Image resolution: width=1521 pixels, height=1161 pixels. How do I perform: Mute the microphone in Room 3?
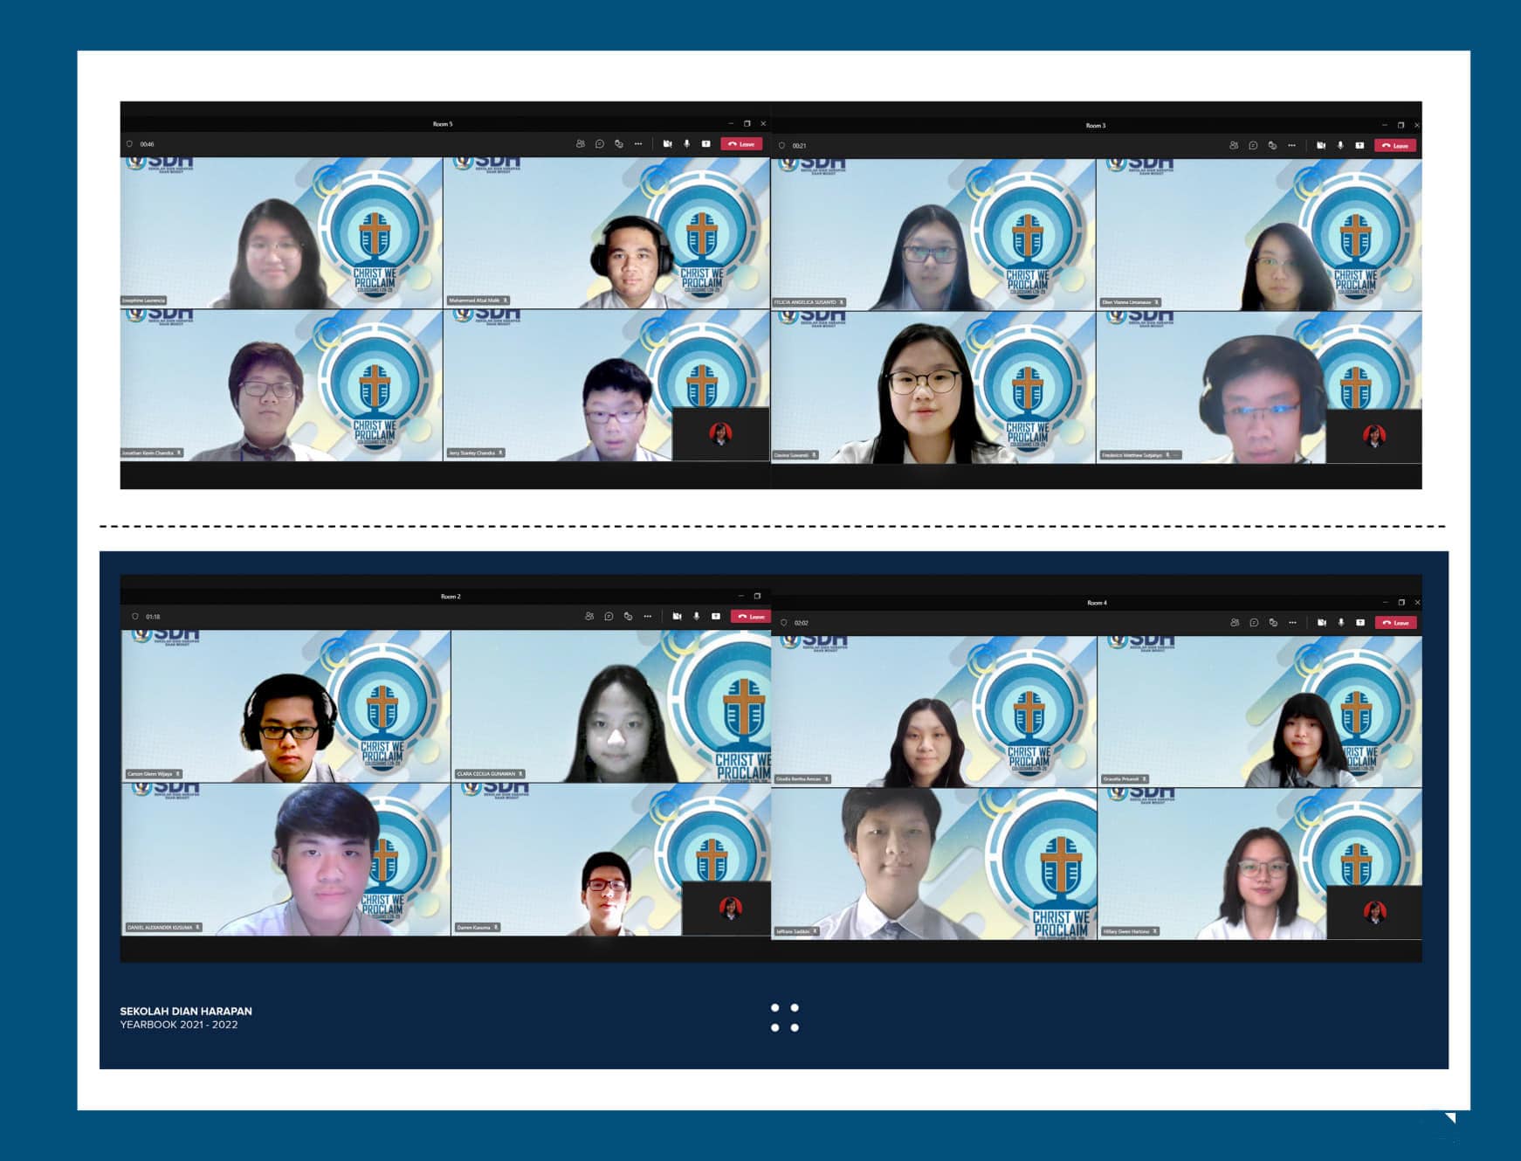(x=1340, y=146)
